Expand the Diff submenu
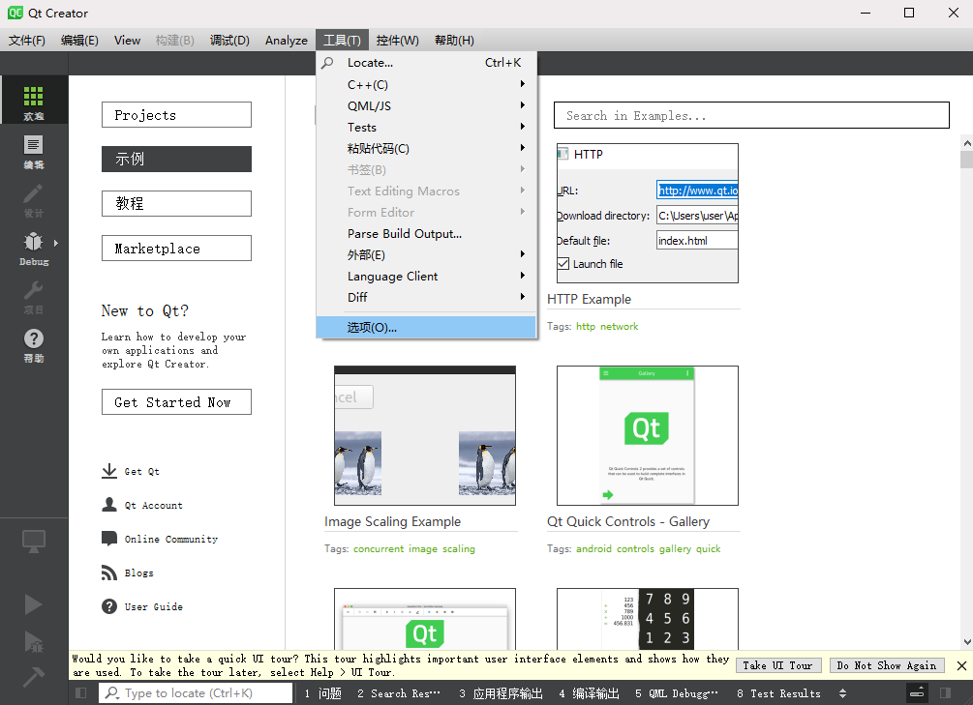The image size is (973, 705). (426, 297)
